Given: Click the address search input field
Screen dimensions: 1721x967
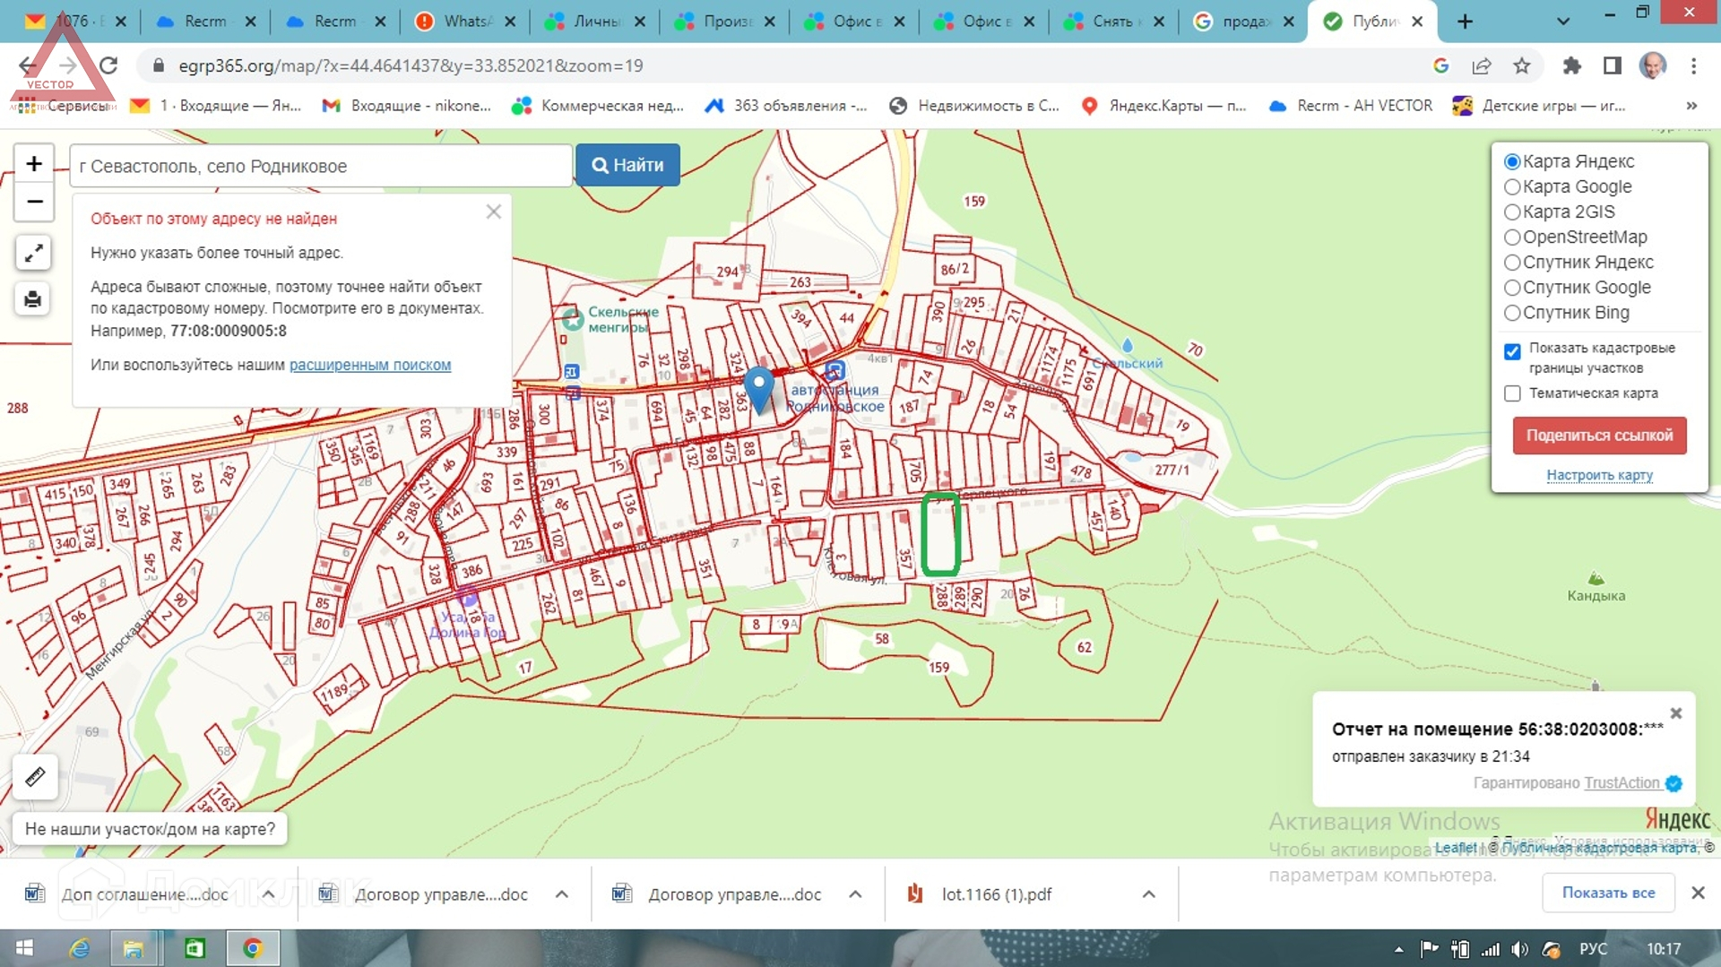Looking at the screenshot, I should point(320,167).
